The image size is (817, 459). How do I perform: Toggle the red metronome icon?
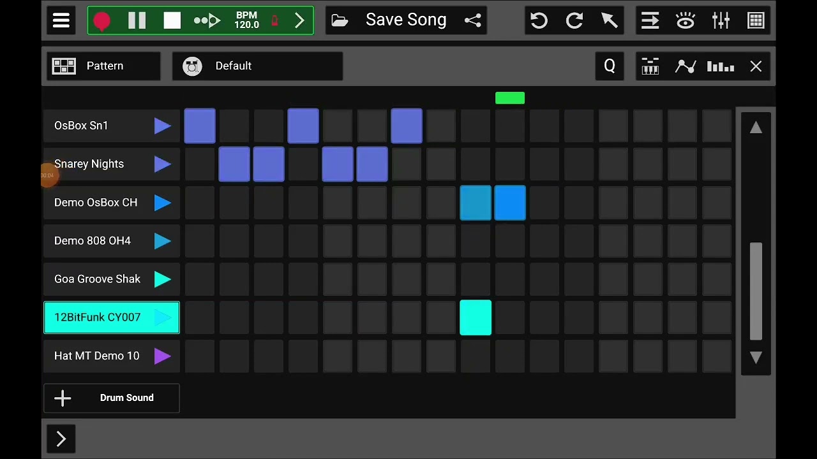click(x=275, y=20)
